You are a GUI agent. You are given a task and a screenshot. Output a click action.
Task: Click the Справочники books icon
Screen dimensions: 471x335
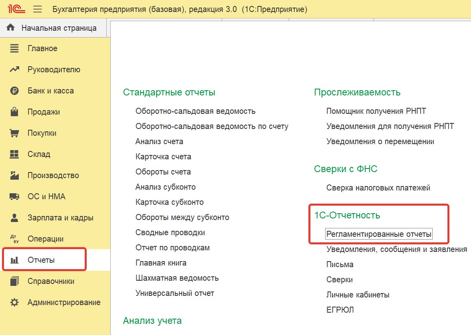click(x=14, y=281)
